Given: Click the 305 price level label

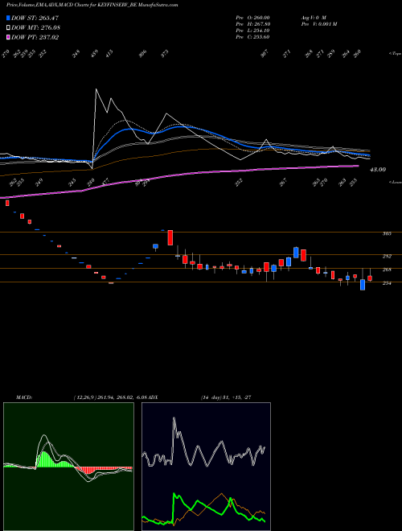Looking at the screenshot, I should pos(387,233).
